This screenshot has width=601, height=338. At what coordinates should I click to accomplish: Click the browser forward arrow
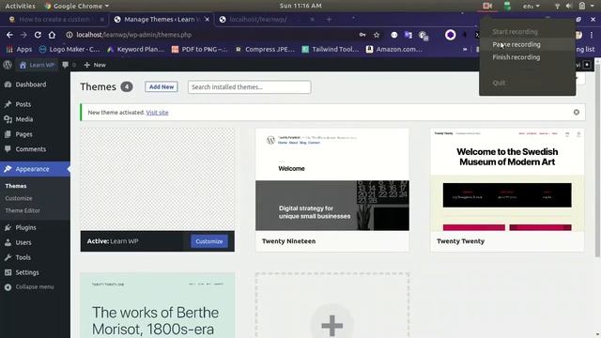[23, 35]
